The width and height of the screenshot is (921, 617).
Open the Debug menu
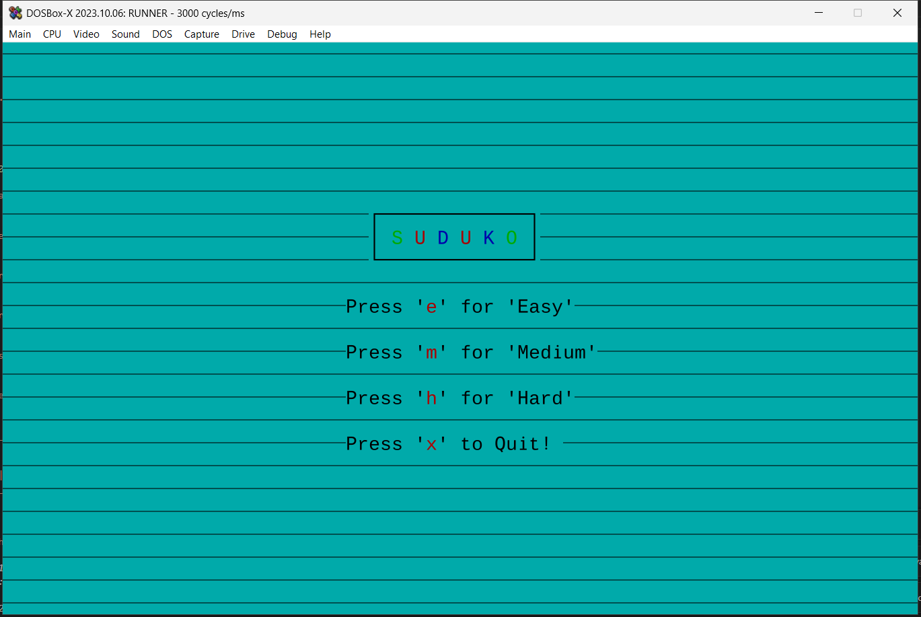coord(282,34)
